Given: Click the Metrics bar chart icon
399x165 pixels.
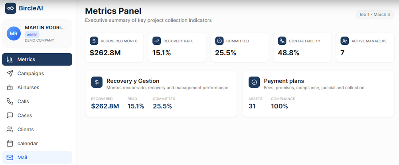Looking at the screenshot, I should coord(10,59).
